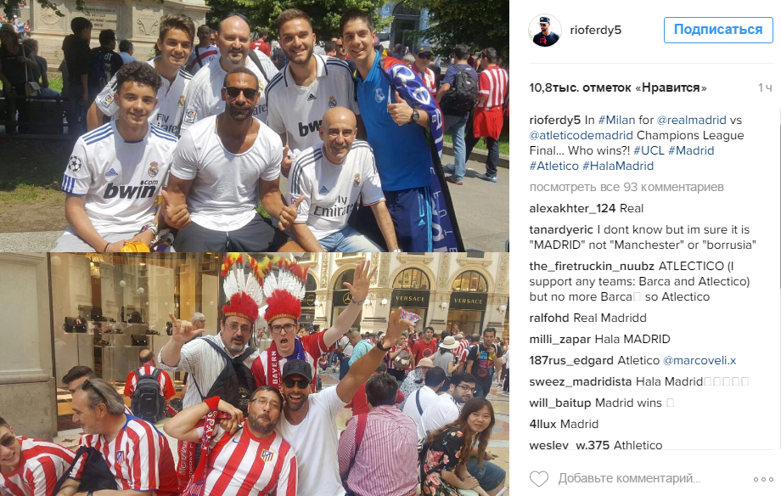The image size is (781, 496).
Task: Click the heart like icon
Action: 538,478
